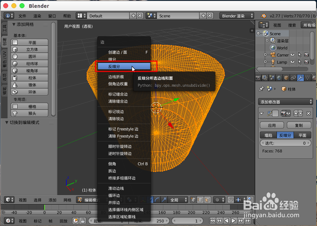The image size is (317, 226).
Task: Open the 窗口 menu
Action: pyautogui.click(x=52, y=16)
